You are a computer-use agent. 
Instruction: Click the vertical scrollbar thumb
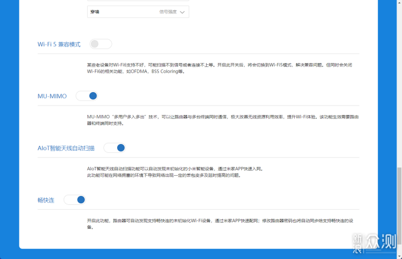click(399, 206)
